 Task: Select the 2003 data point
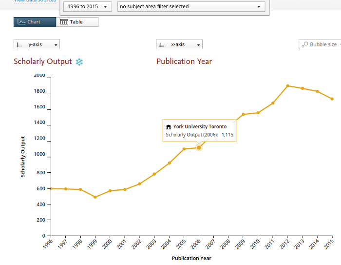(154, 174)
